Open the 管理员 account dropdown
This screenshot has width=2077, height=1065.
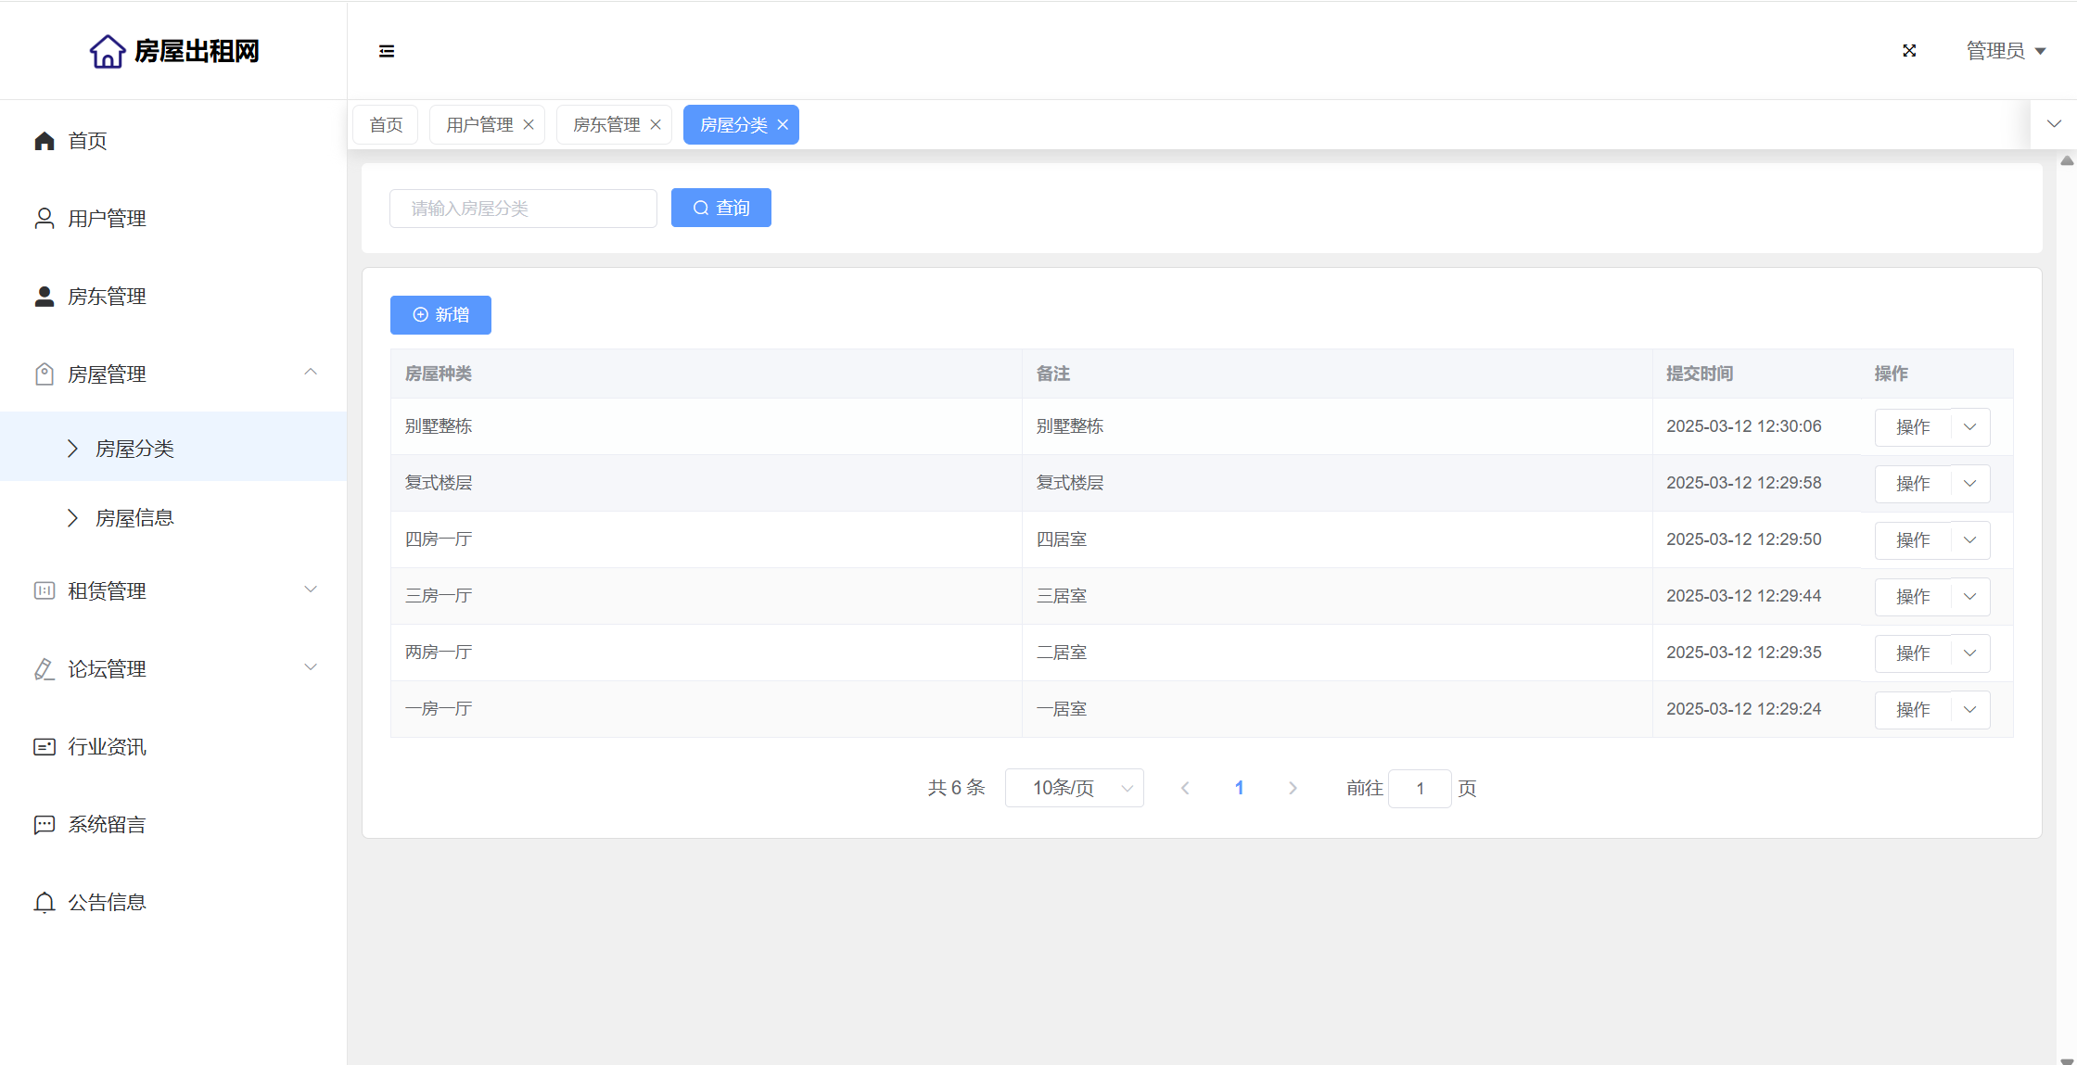[2006, 51]
